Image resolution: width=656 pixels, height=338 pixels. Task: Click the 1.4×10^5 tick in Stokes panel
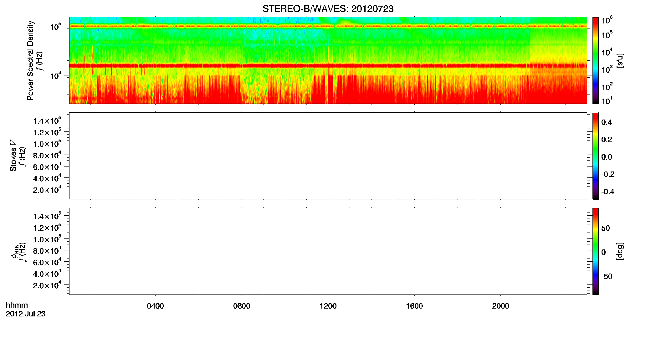[x=47, y=120]
